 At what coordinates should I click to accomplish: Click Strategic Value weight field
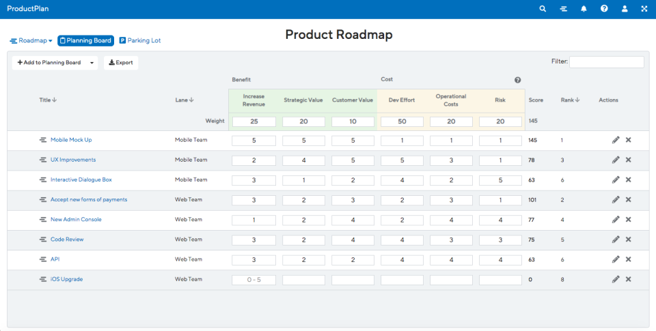(303, 121)
